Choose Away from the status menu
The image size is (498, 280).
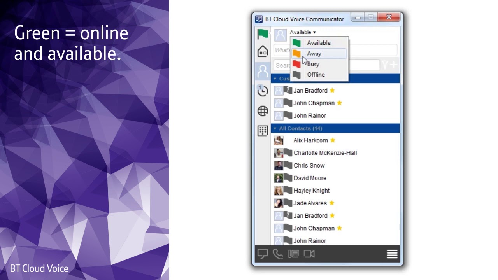(x=319, y=54)
